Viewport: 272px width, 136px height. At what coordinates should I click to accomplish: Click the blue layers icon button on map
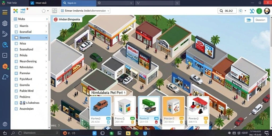click(x=249, y=20)
